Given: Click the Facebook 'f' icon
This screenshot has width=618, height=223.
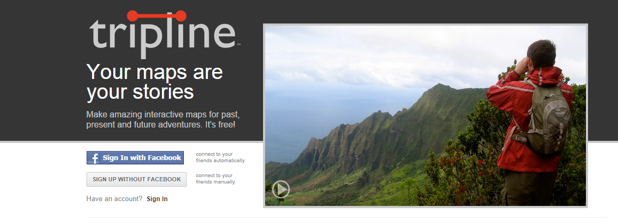Looking at the screenshot, I should tap(94, 158).
